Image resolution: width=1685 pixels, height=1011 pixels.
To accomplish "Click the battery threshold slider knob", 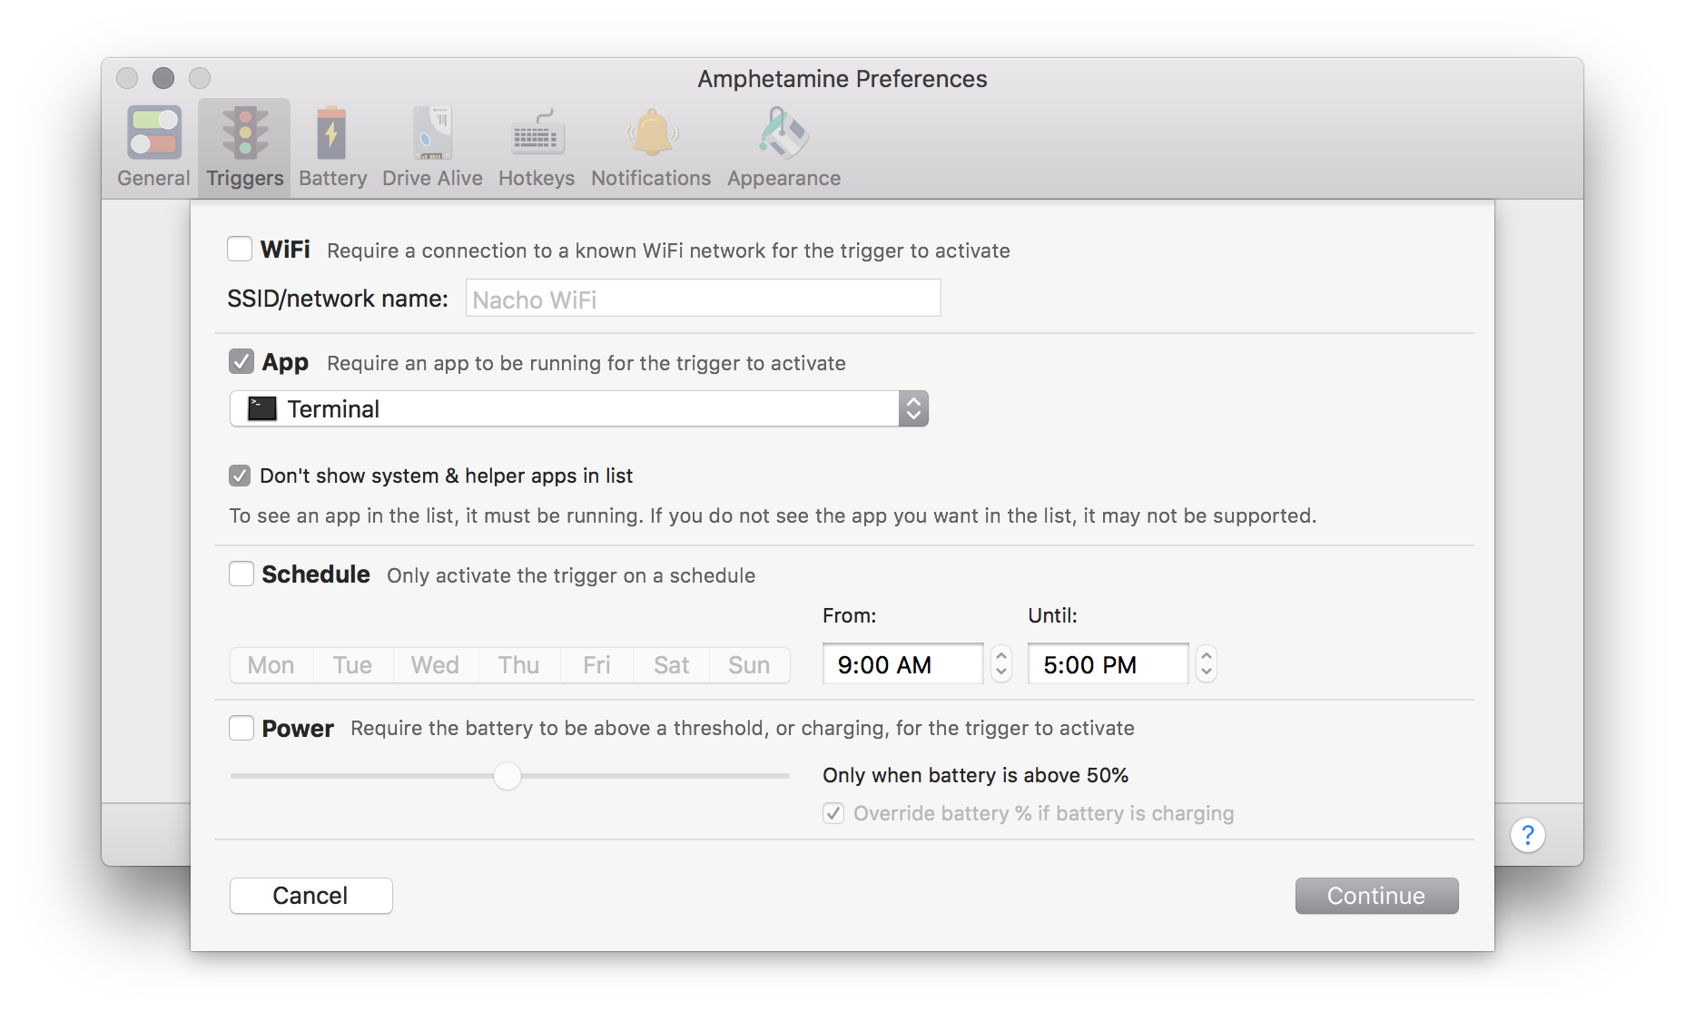I will pyautogui.click(x=507, y=776).
